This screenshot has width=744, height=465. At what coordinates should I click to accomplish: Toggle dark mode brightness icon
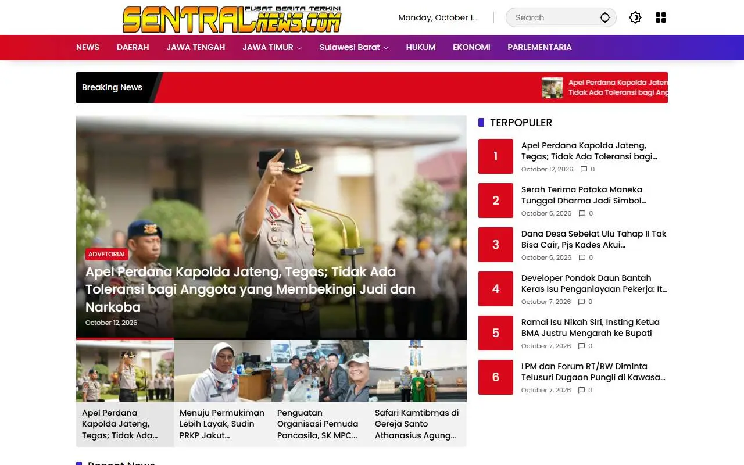(635, 17)
